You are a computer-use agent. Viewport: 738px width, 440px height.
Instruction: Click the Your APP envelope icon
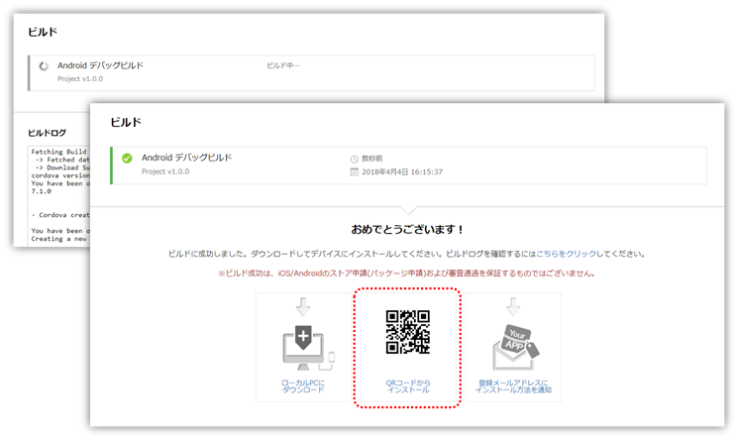tap(515, 347)
